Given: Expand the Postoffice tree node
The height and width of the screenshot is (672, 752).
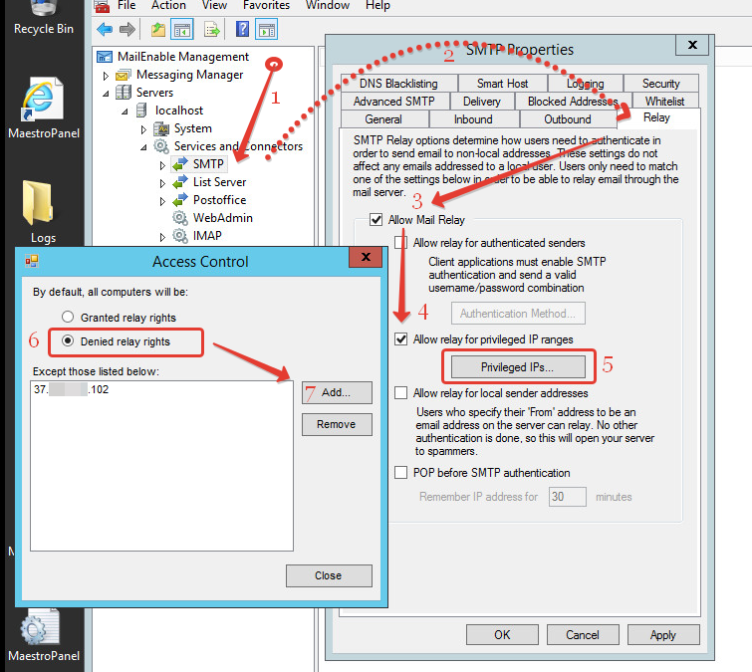Looking at the screenshot, I should 162,201.
